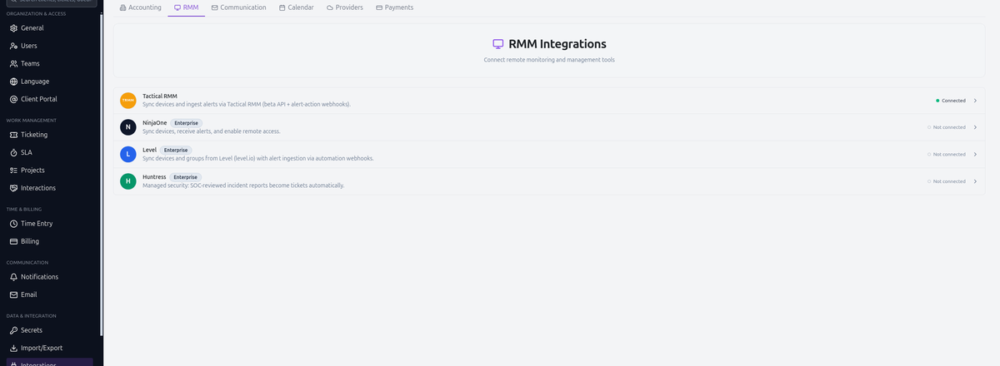Screen dimensions: 1000x366
Task: Expand the Tactical RMM row chevron
Action: coord(975,101)
